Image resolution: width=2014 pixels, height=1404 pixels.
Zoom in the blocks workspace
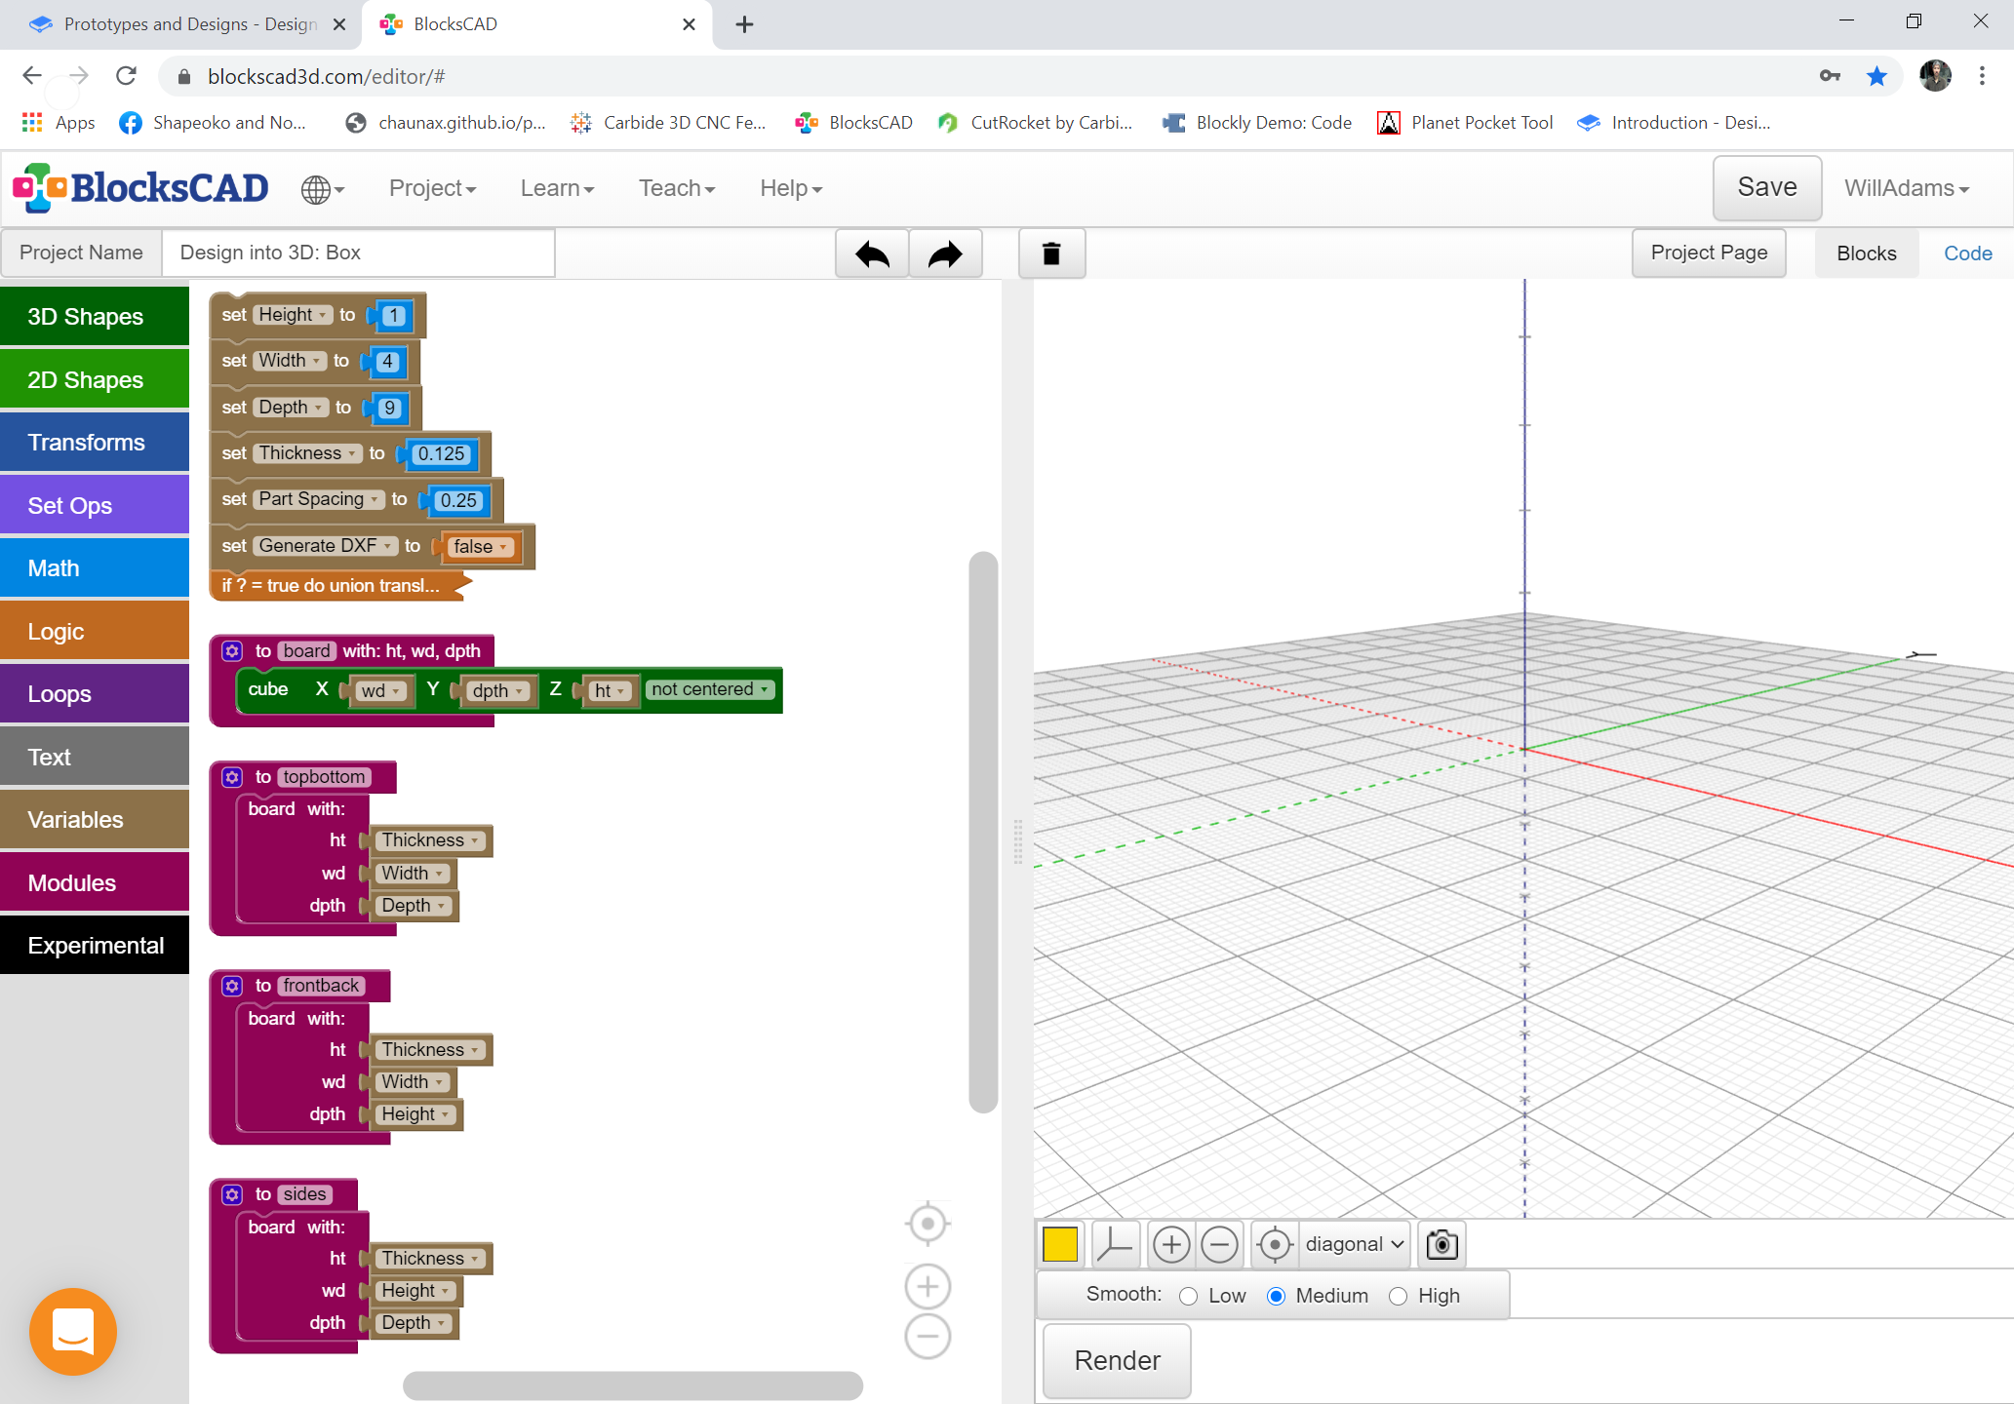[928, 1287]
